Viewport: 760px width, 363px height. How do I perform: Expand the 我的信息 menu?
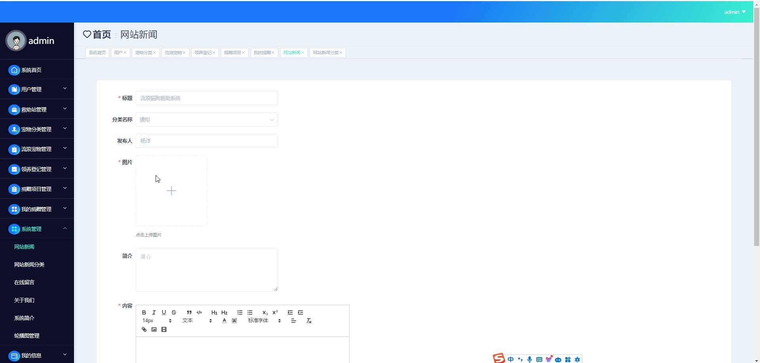[37, 355]
